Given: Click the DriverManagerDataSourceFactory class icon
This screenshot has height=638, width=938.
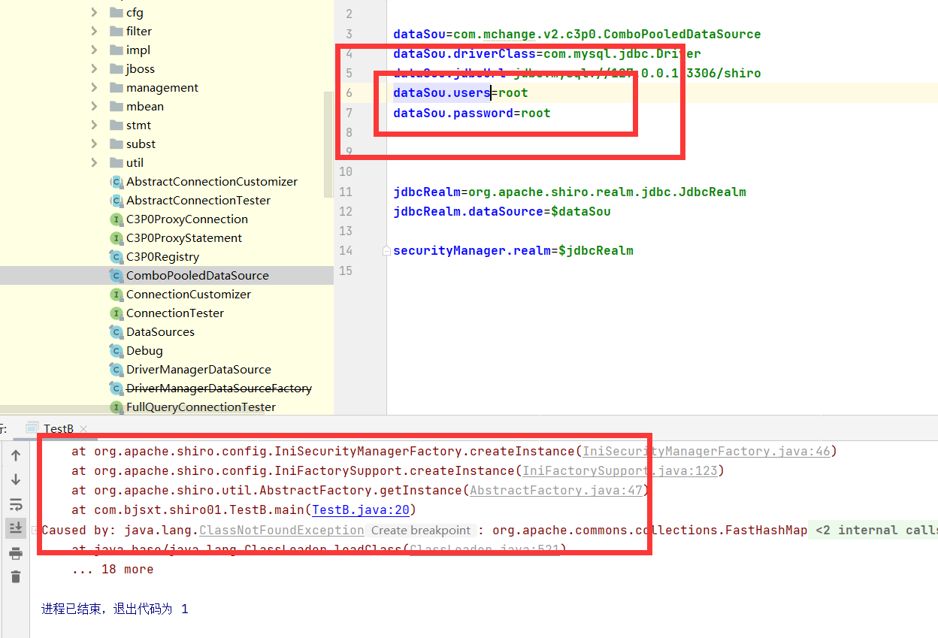Looking at the screenshot, I should (116, 388).
